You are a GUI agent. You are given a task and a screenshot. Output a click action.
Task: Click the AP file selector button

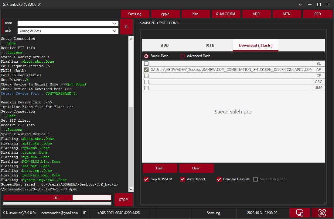click(x=319, y=70)
